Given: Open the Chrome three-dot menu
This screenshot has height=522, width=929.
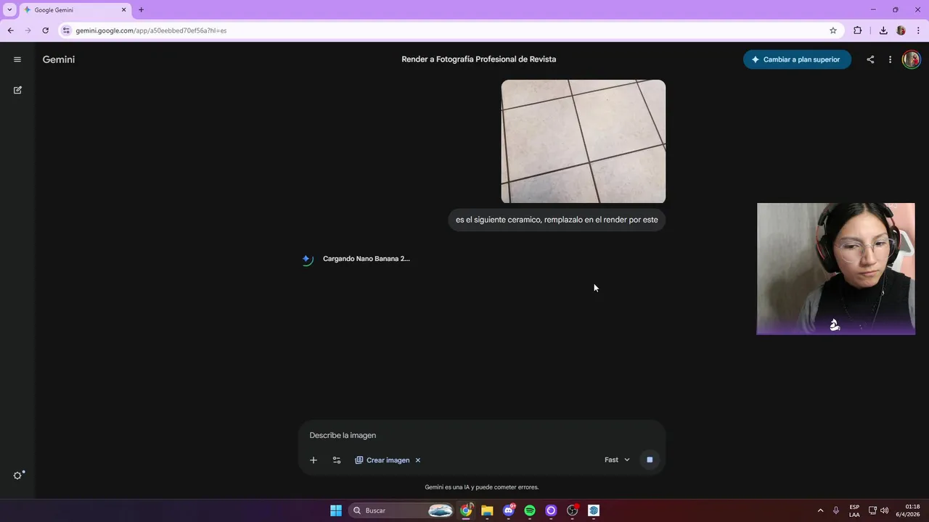Looking at the screenshot, I should tap(919, 30).
